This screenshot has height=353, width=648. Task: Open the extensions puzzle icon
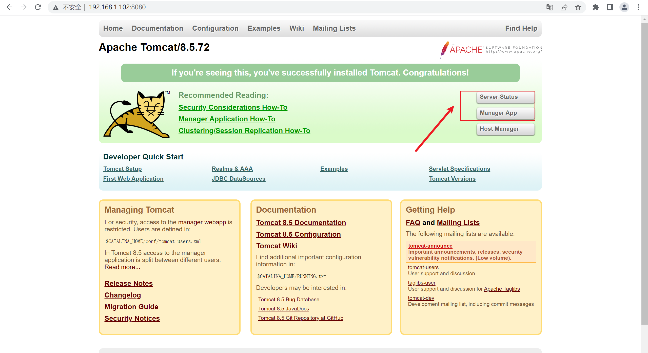(x=596, y=7)
